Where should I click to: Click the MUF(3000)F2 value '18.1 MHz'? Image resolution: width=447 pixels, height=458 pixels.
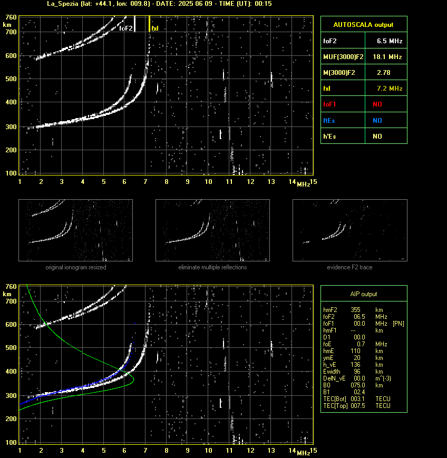pyautogui.click(x=387, y=57)
